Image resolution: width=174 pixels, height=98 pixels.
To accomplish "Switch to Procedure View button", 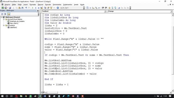I will pyautogui.click(x=42, y=93).
